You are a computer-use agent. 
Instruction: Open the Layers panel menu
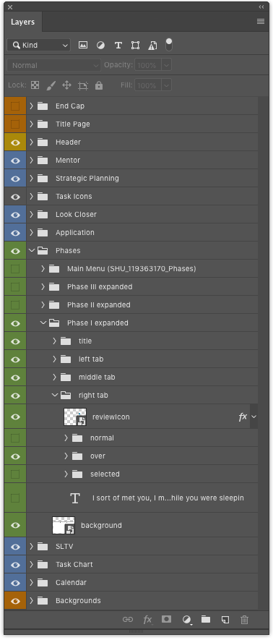click(261, 22)
